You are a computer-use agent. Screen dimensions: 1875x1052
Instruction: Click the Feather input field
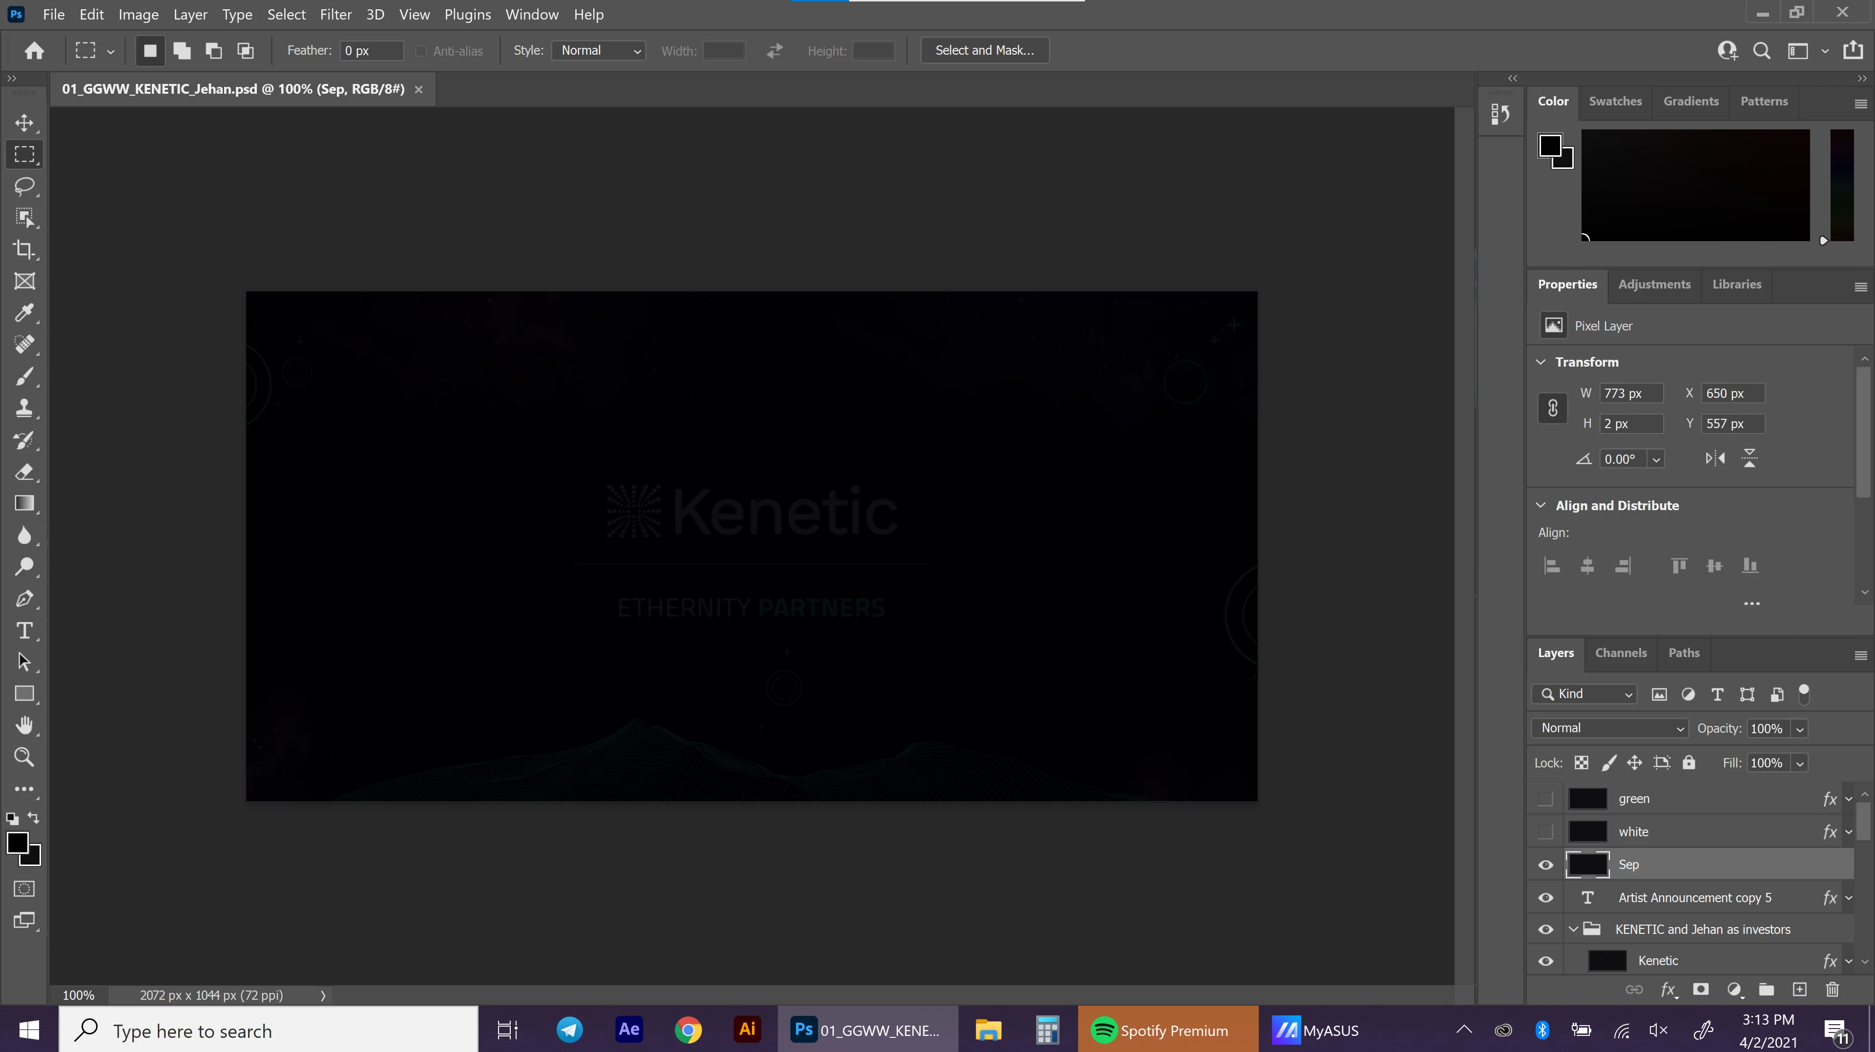(x=371, y=50)
